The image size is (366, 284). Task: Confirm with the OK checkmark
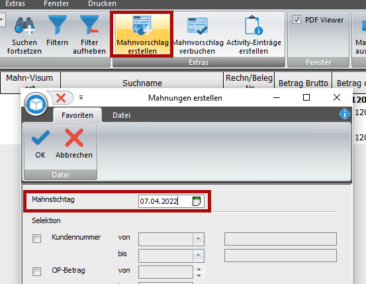click(40, 144)
